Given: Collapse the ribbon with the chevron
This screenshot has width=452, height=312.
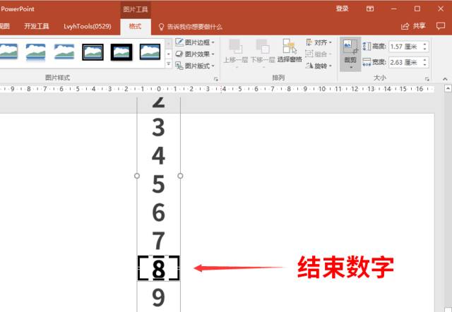Looking at the screenshot, I should (445, 79).
